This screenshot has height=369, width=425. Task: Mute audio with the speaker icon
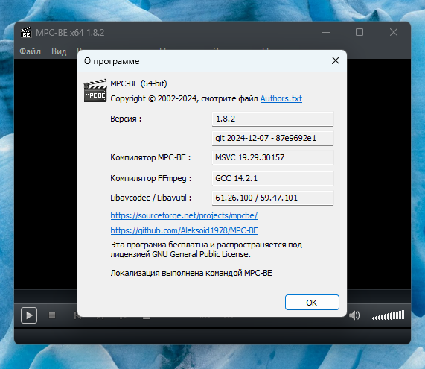[354, 315]
